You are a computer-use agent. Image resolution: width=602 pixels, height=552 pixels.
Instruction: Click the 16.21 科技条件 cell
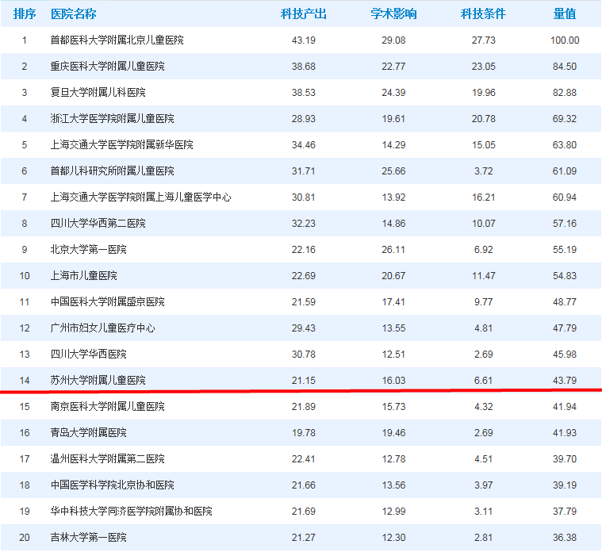tap(483, 197)
